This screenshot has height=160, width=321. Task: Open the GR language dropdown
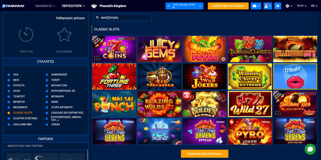click(x=314, y=6)
